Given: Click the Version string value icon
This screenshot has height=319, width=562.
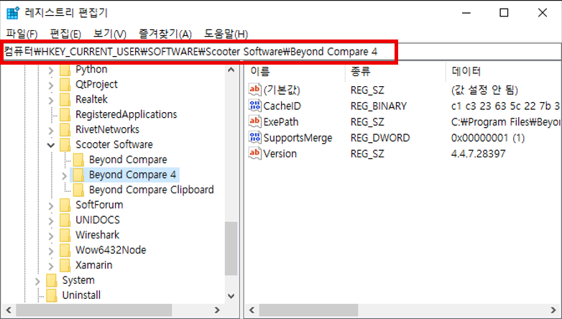Looking at the screenshot, I should [x=254, y=153].
